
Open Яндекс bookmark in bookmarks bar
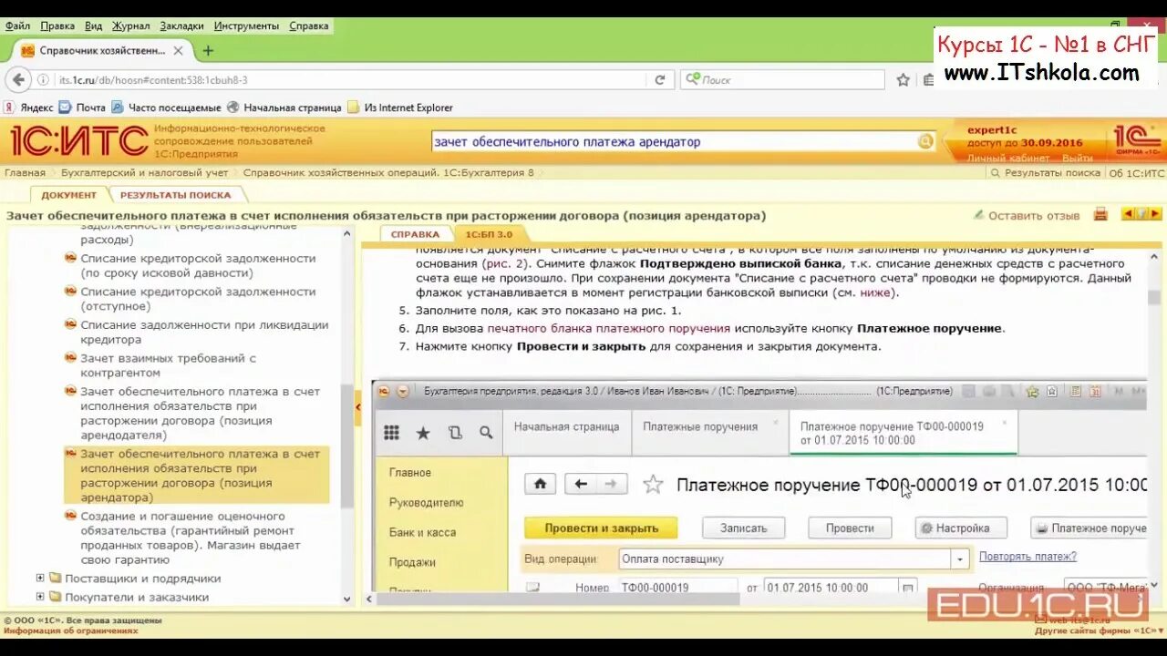pyautogui.click(x=29, y=108)
